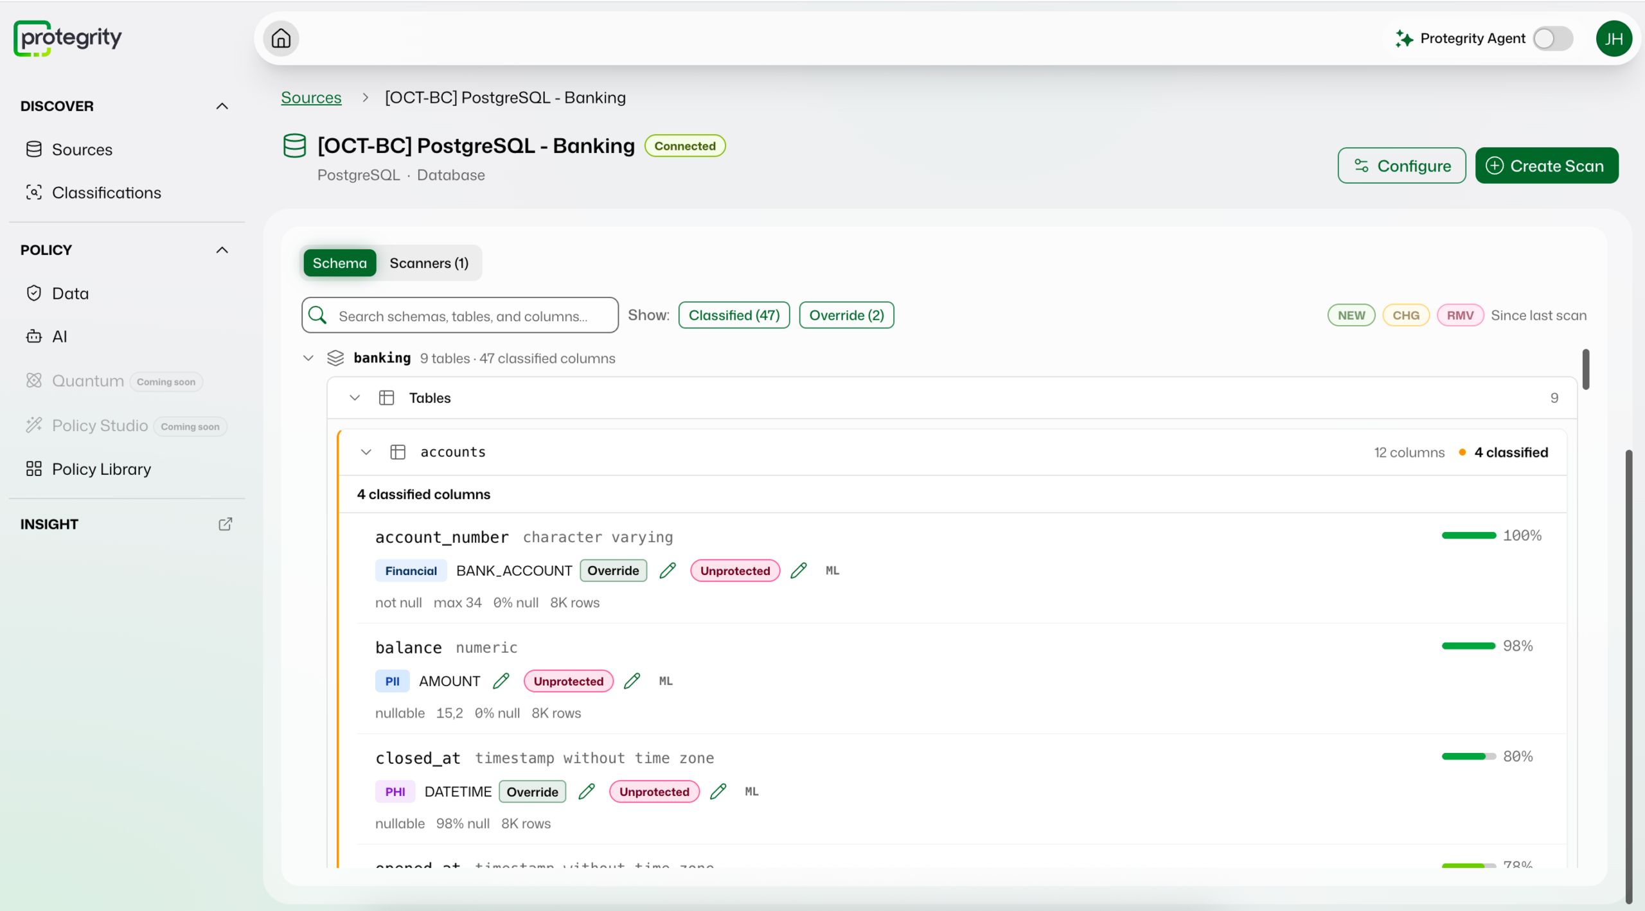
Task: Edit BANK_ACCOUNT classification pencil for account_number
Action: [668, 570]
